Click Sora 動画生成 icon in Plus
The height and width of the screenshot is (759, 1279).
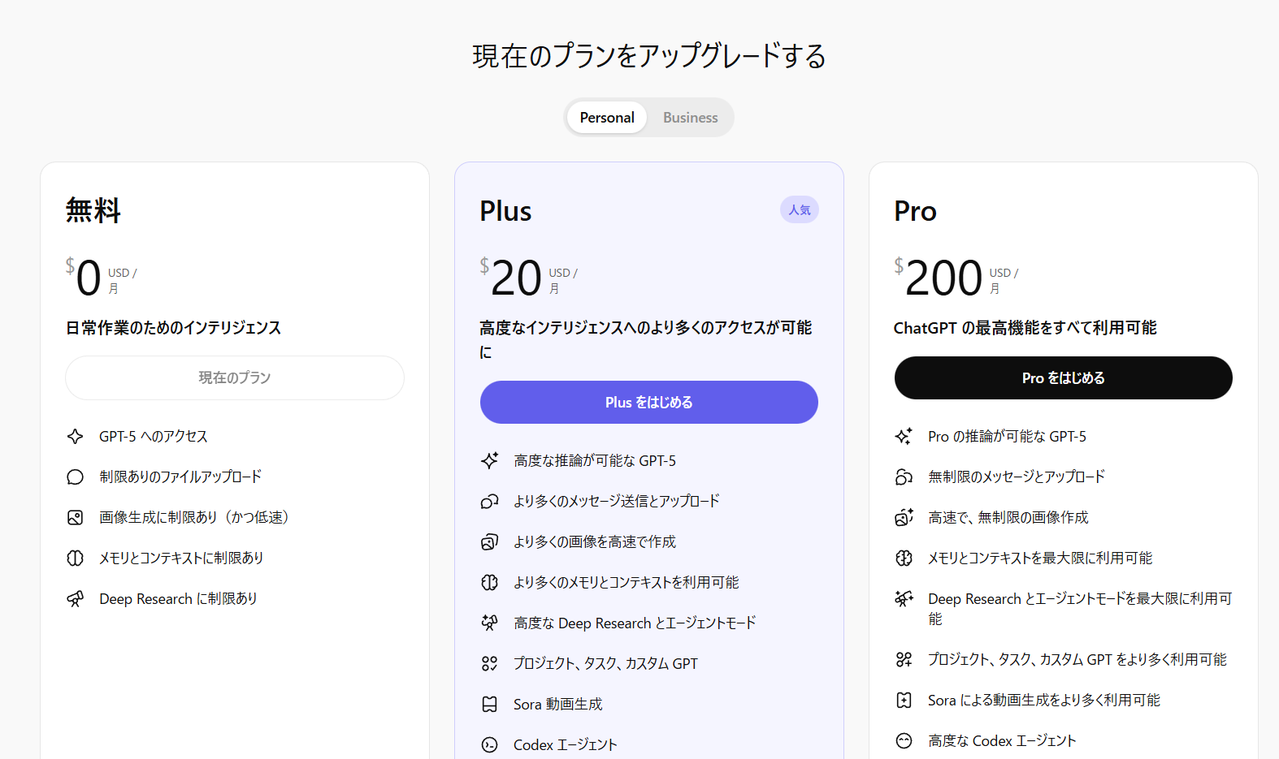[x=489, y=705]
